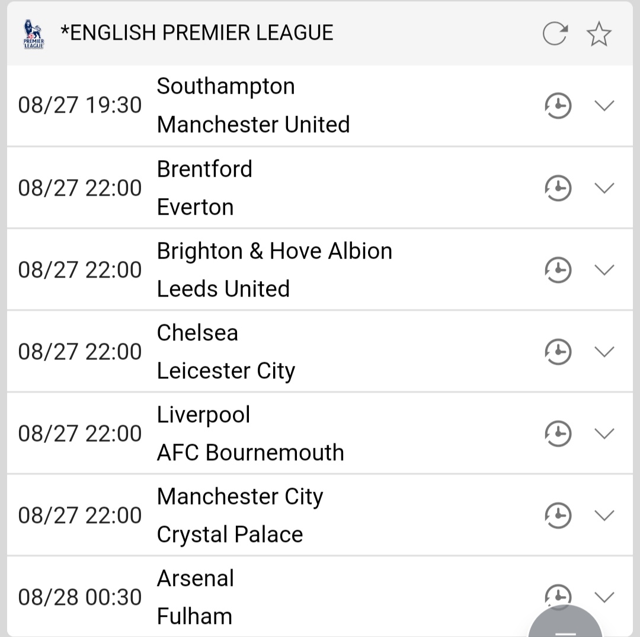Select the 08/27 19:30 match time
The width and height of the screenshot is (640, 637).
click(x=80, y=106)
